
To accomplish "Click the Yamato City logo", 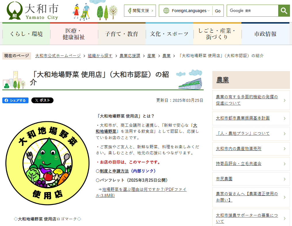I will [33, 11].
